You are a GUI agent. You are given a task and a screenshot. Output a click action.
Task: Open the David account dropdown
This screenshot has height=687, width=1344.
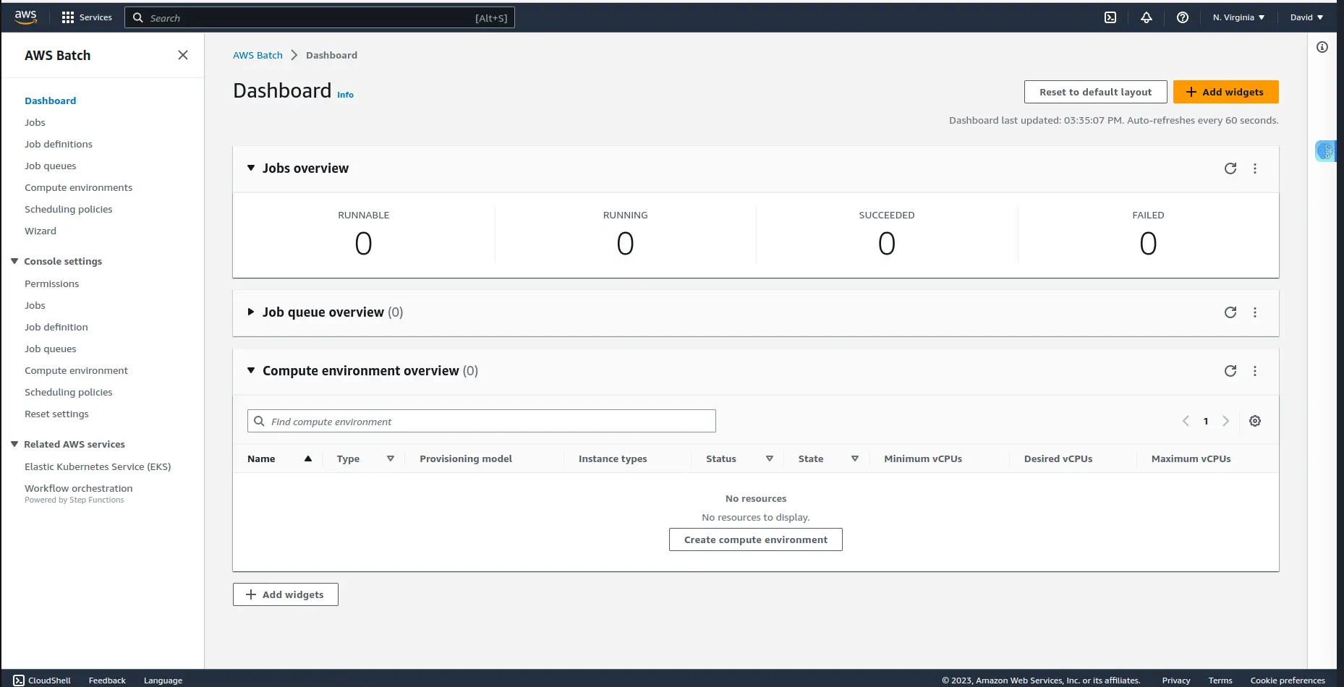pyautogui.click(x=1306, y=17)
